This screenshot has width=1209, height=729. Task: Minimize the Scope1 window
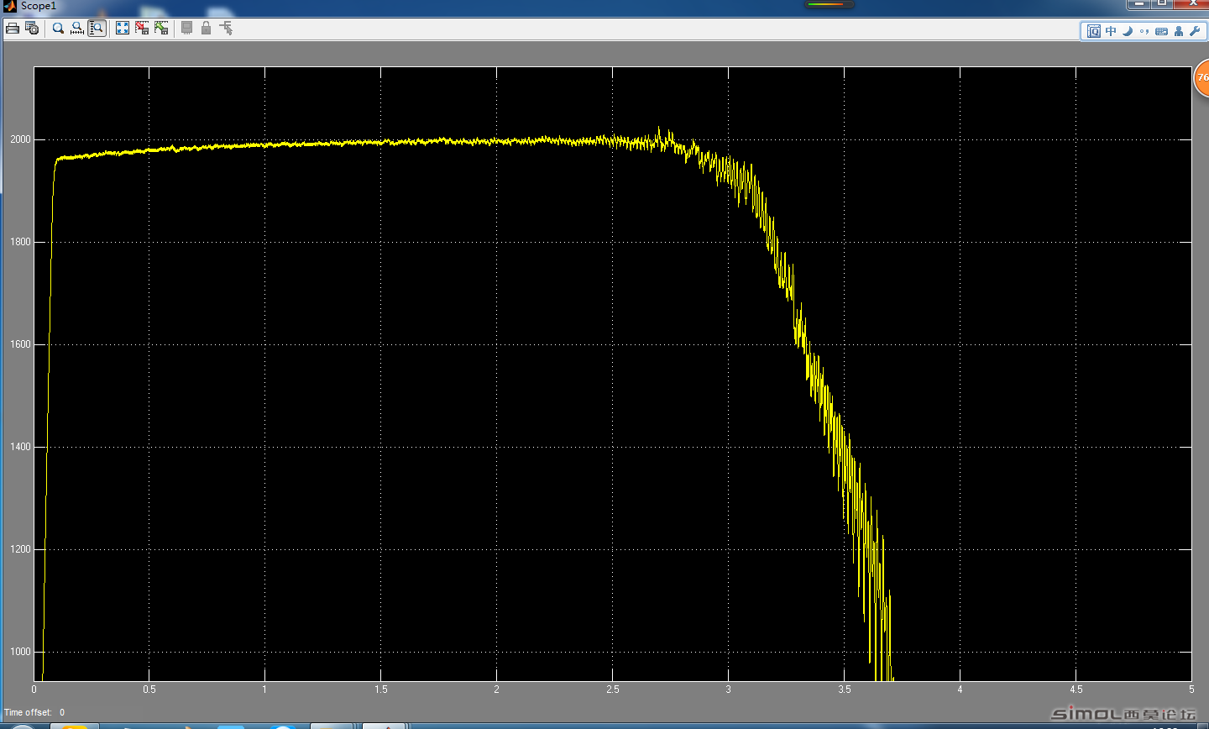click(1139, 4)
